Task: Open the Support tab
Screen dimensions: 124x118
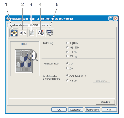Action: [x=44, y=25]
